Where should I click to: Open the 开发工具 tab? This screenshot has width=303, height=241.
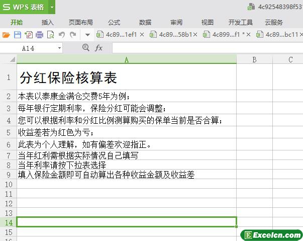[241, 23]
